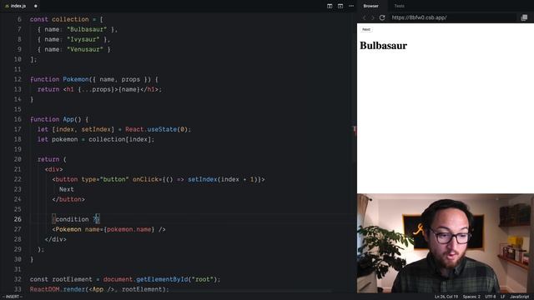534x300 pixels.
Task: Refresh the preview browser
Action: (x=382, y=17)
